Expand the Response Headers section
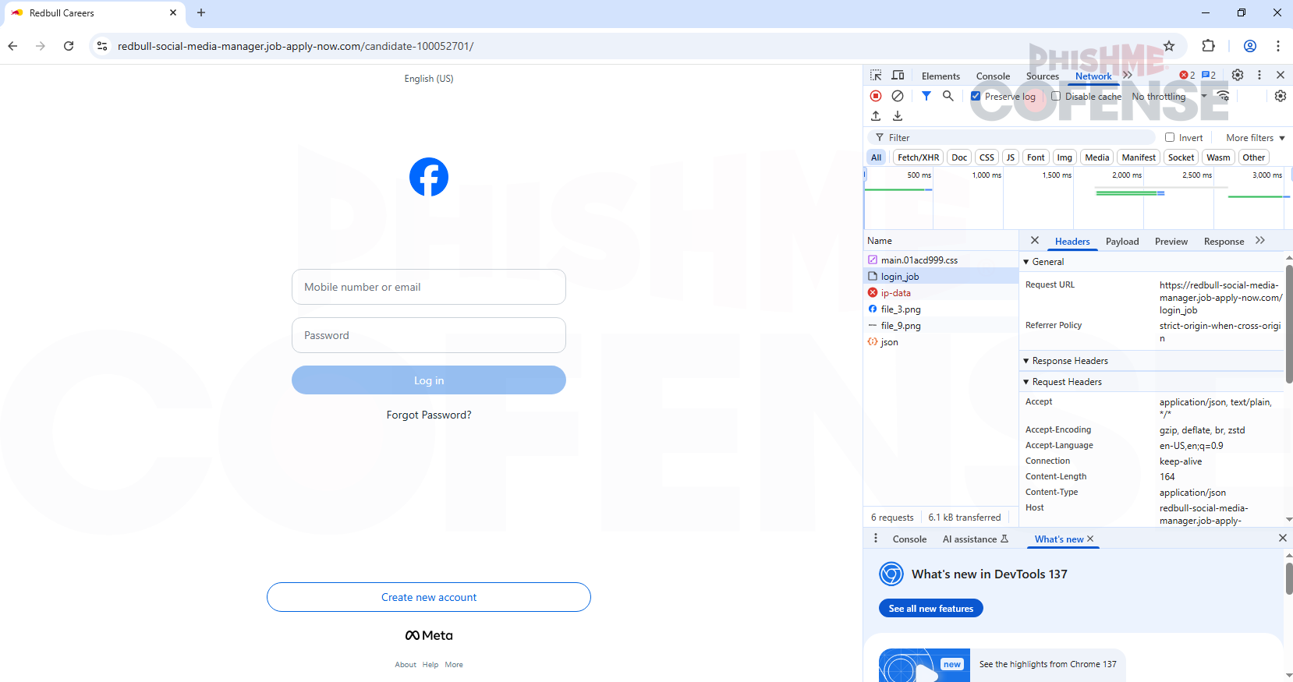 pyautogui.click(x=1069, y=361)
